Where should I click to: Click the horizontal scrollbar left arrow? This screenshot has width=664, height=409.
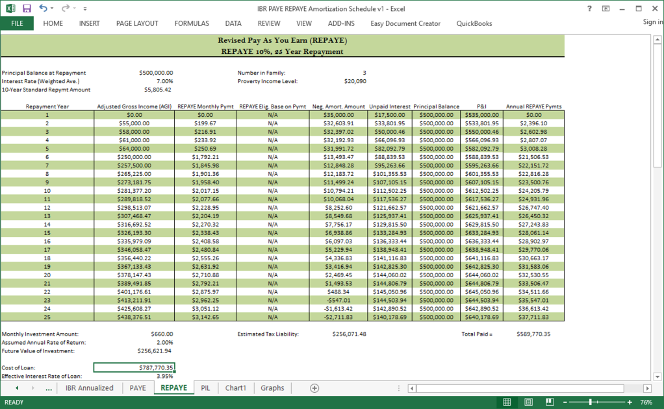[412, 388]
